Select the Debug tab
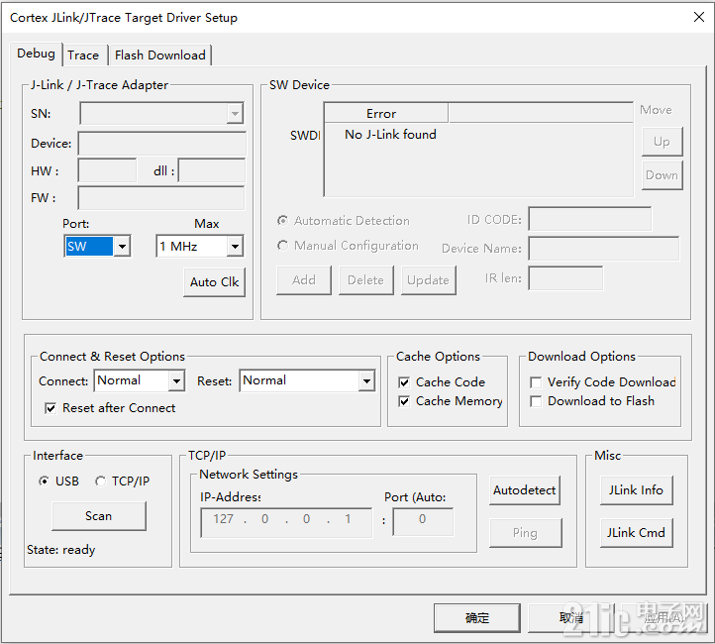 point(36,54)
